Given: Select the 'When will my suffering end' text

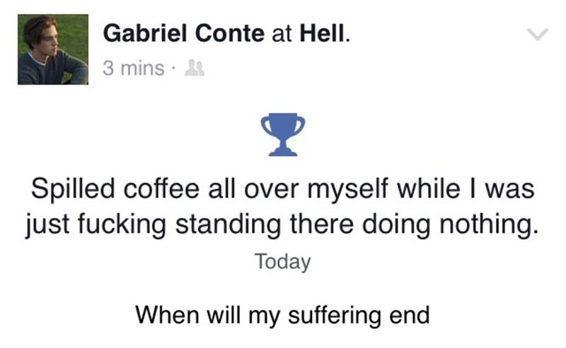Looking at the screenshot, I should [x=282, y=313].
